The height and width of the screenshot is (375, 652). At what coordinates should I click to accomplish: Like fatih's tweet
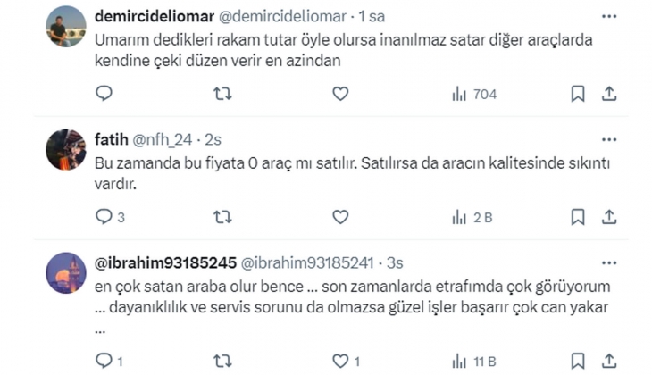click(340, 217)
